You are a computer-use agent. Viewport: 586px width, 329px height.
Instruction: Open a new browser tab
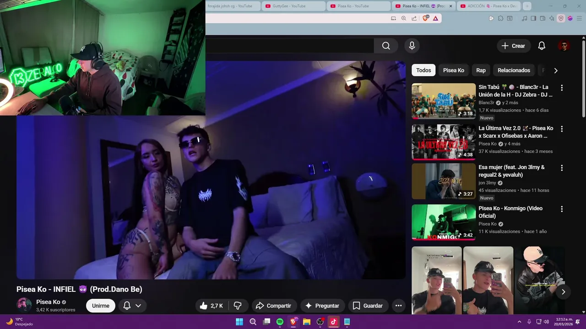[x=527, y=6]
